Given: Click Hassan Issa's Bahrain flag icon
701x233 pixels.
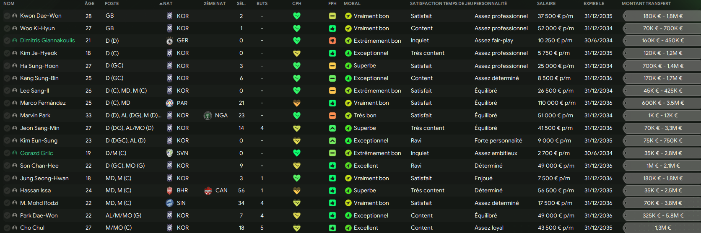Looking at the screenshot, I should pyautogui.click(x=169, y=191).
